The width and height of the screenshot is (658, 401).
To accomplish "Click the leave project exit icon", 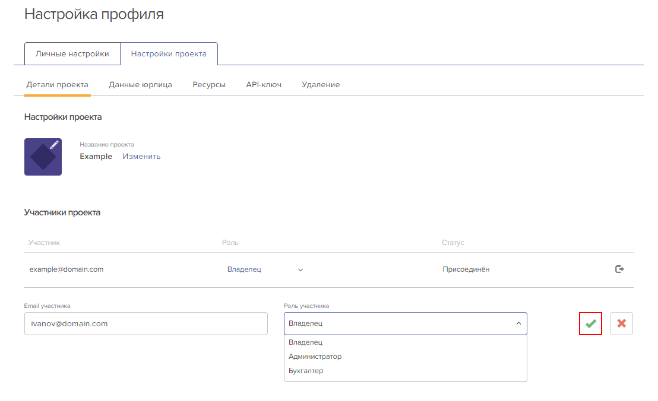I will point(619,269).
